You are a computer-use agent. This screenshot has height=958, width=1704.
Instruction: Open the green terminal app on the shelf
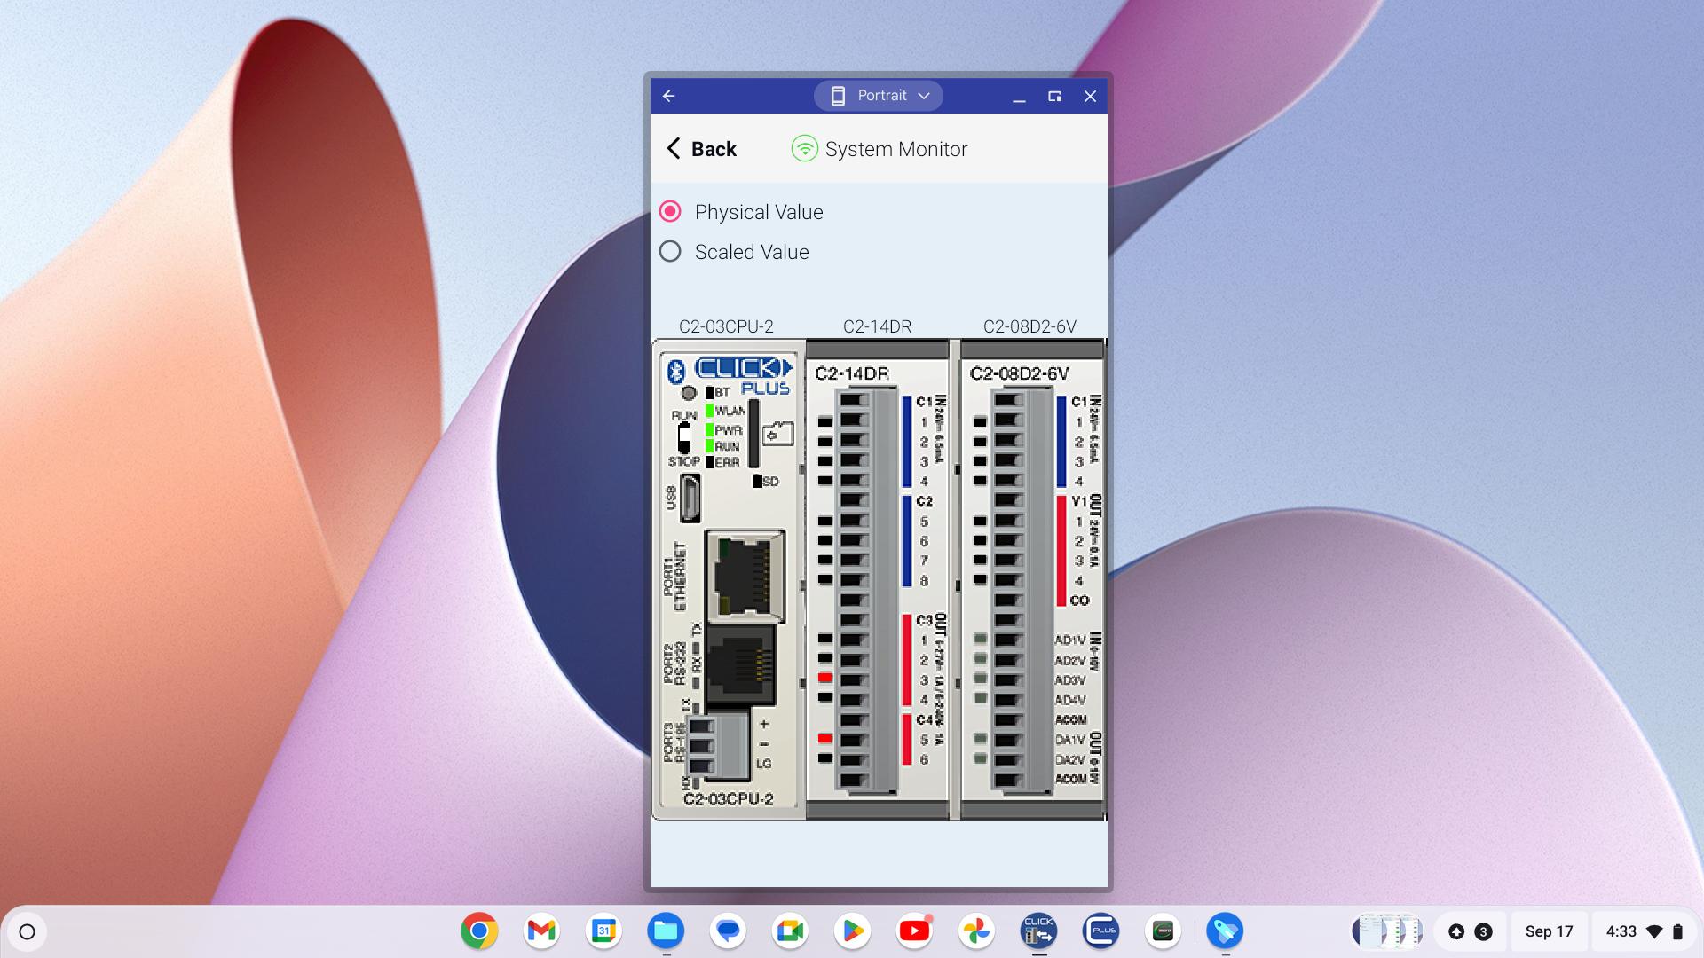click(x=1163, y=931)
